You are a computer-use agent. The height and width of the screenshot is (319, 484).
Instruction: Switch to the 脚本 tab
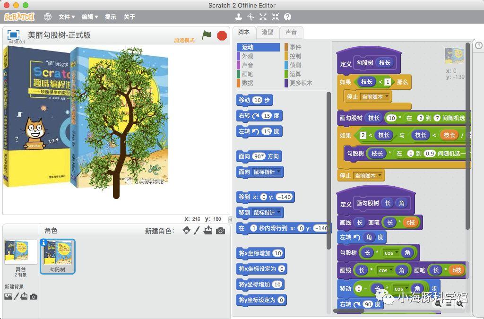tap(244, 32)
